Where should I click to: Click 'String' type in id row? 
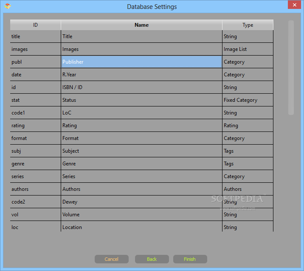pos(248,87)
